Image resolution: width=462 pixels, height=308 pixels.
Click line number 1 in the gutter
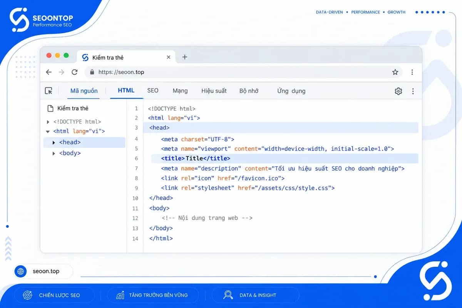pos(136,109)
